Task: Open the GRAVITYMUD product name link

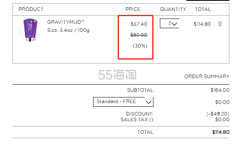Action: [x=66, y=22]
